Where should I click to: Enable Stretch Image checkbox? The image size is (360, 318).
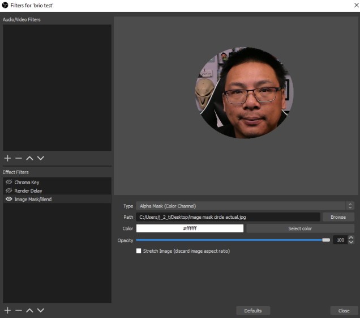click(x=139, y=251)
